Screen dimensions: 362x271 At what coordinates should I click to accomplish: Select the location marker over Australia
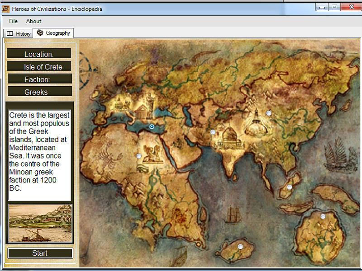[322, 216]
